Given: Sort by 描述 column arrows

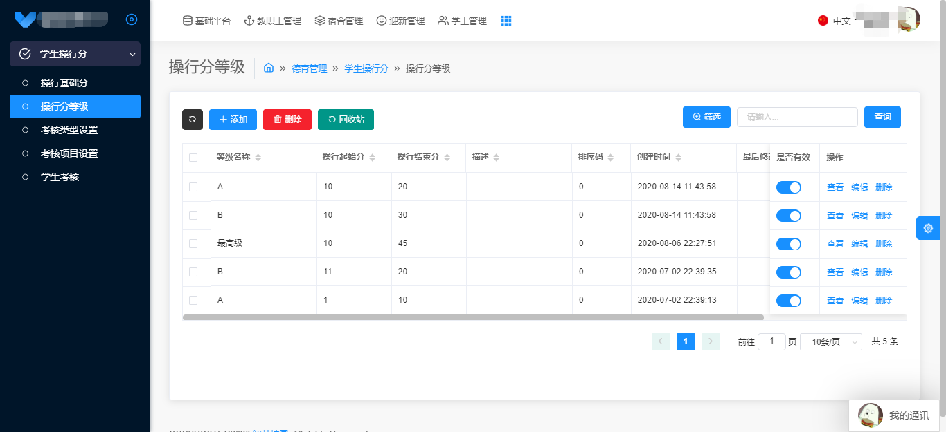Looking at the screenshot, I should point(496,158).
